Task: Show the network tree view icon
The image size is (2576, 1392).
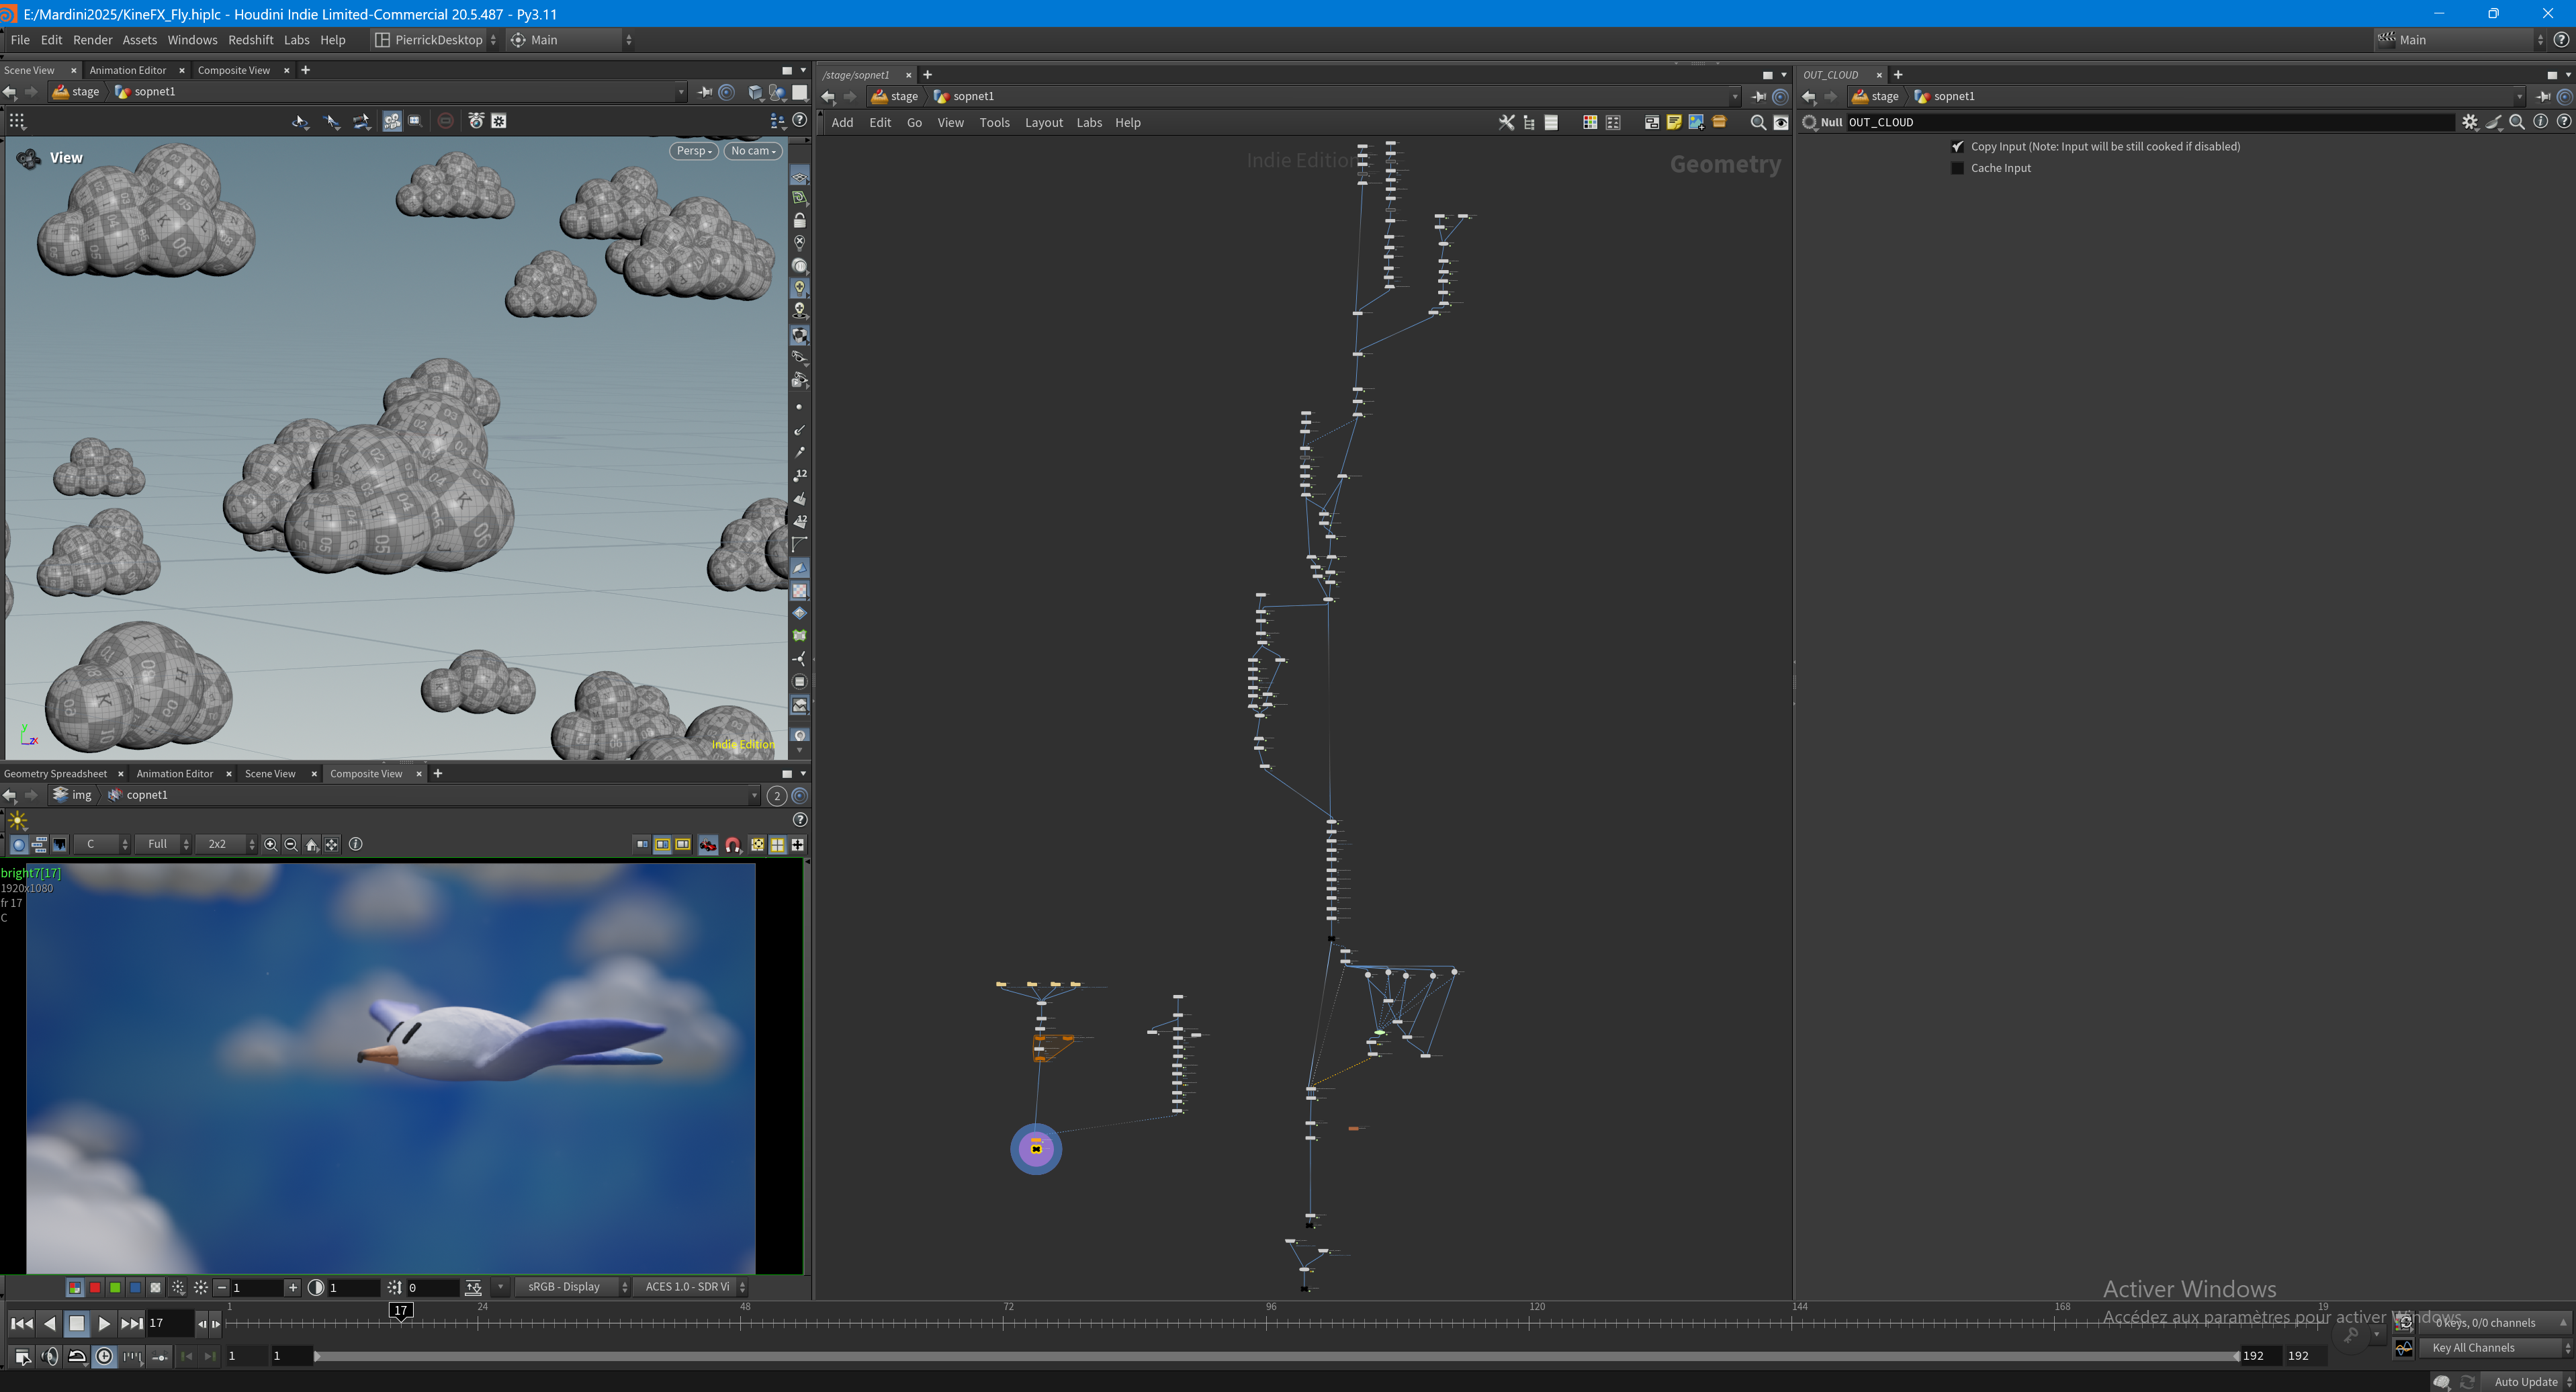Action: (1529, 122)
